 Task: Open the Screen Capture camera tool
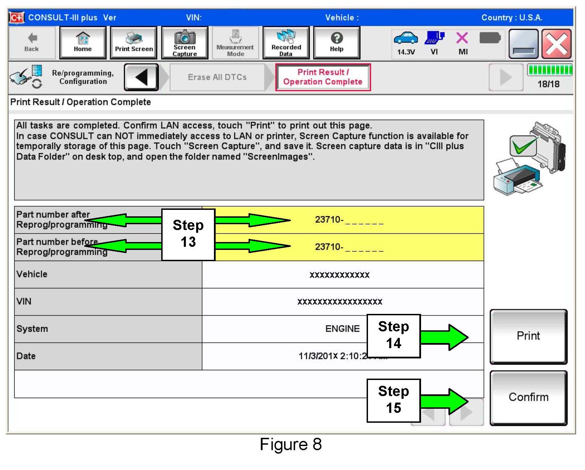pos(185,43)
